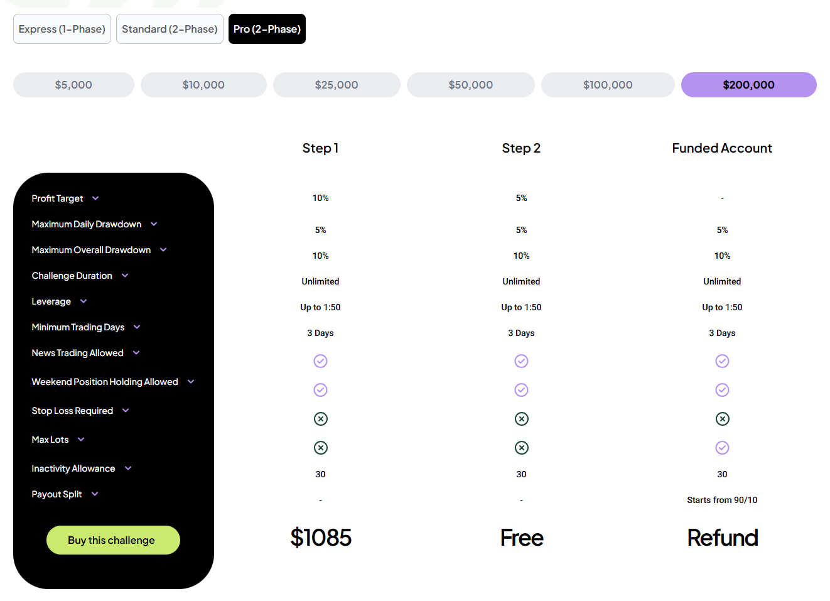Pick the $100,000 account size pill
This screenshot has width=830, height=601.
tap(607, 85)
